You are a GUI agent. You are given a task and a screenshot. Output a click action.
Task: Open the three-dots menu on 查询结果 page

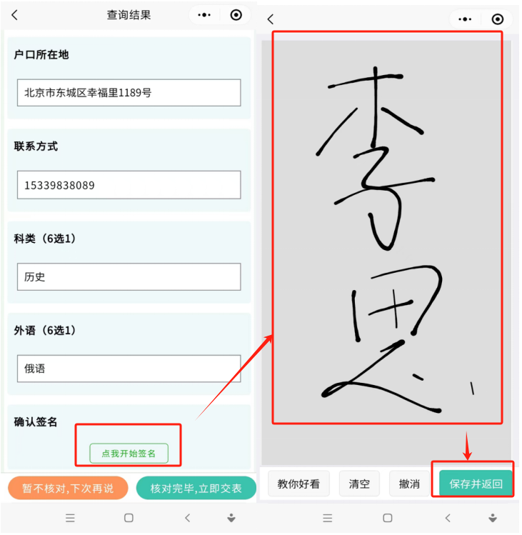pos(204,15)
